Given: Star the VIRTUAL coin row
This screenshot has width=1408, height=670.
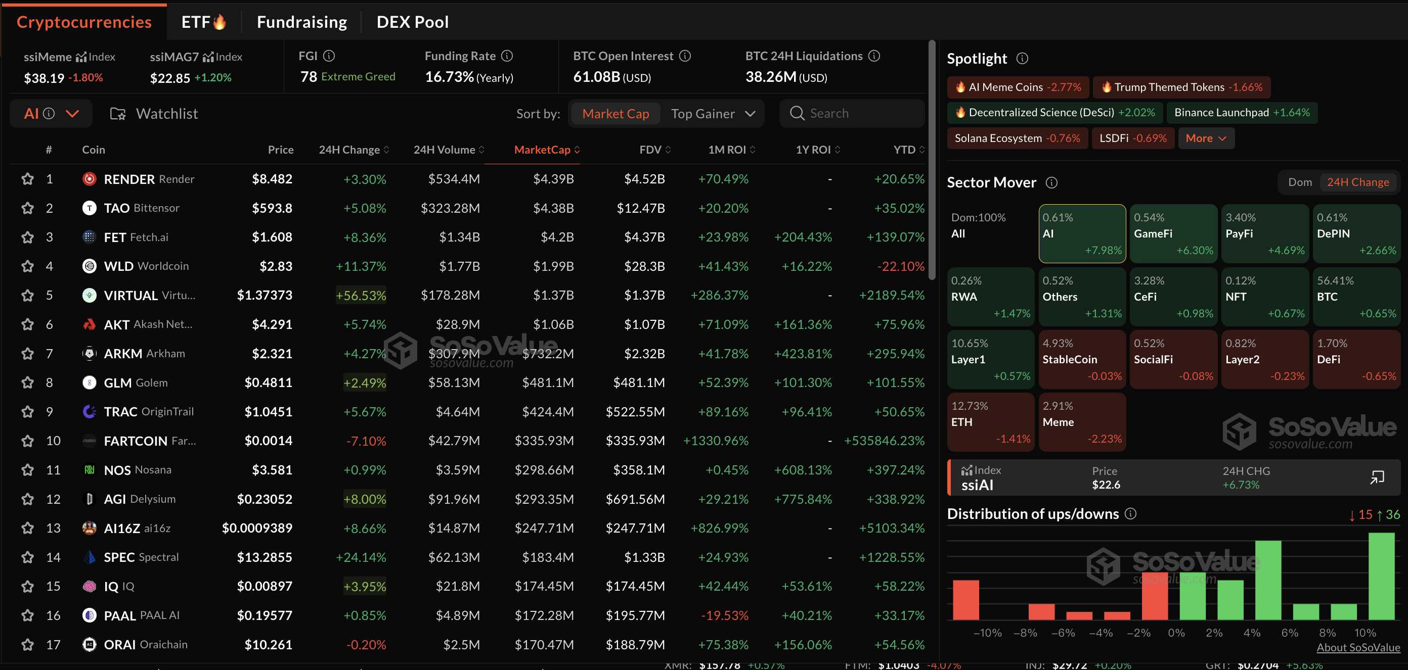Looking at the screenshot, I should [x=27, y=296].
